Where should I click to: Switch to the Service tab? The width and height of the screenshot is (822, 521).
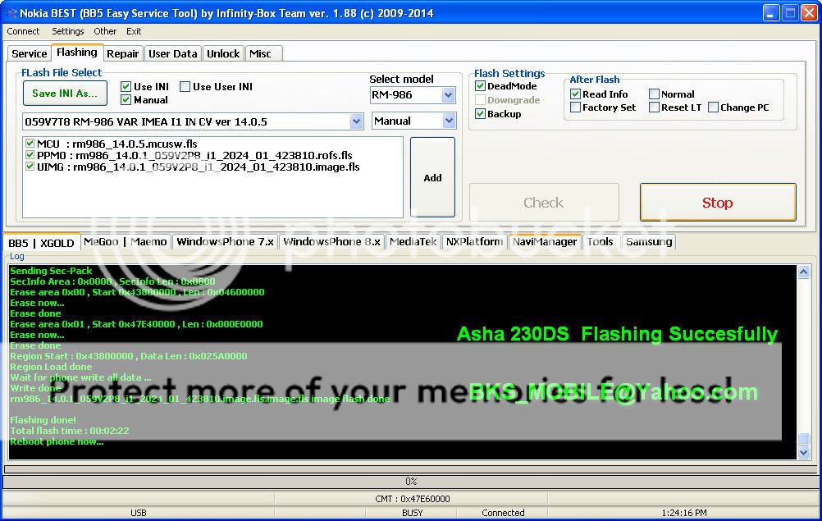point(30,53)
